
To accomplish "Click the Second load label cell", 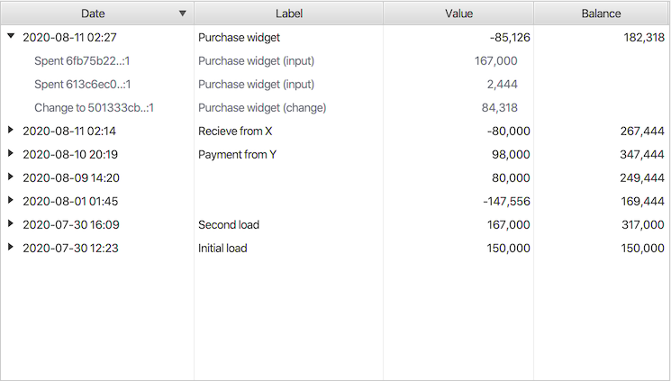I will pyautogui.click(x=229, y=224).
